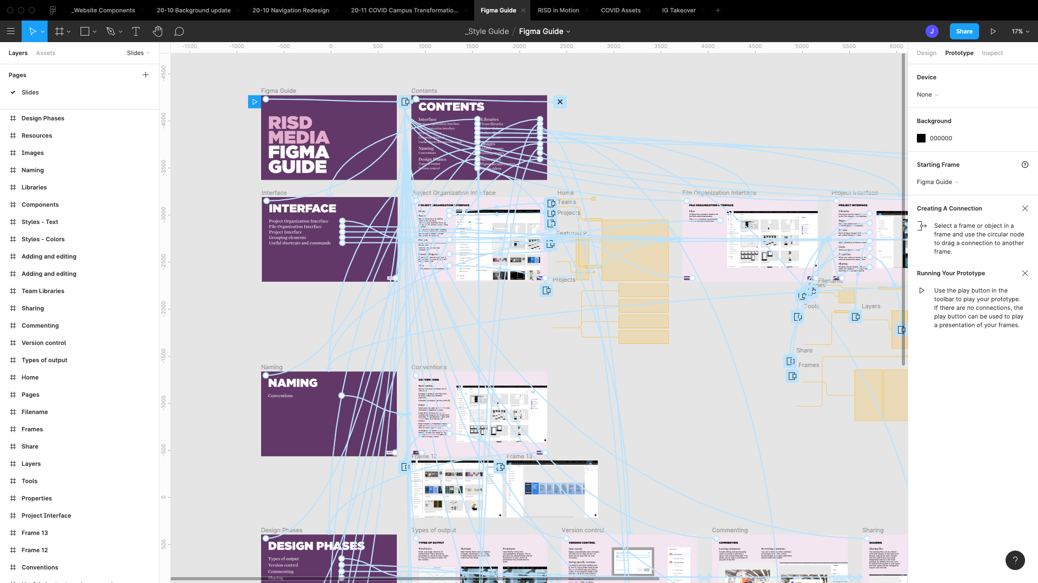The image size is (1038, 583).
Task: Click frame icon of Version control layer
Action: (13, 343)
